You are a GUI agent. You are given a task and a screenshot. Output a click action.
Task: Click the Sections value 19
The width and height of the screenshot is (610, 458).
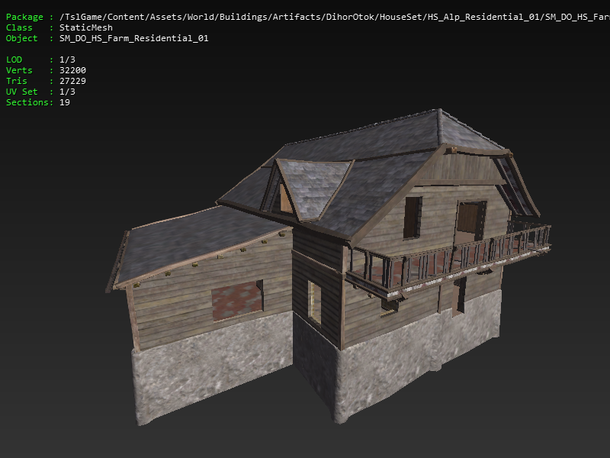pos(64,102)
